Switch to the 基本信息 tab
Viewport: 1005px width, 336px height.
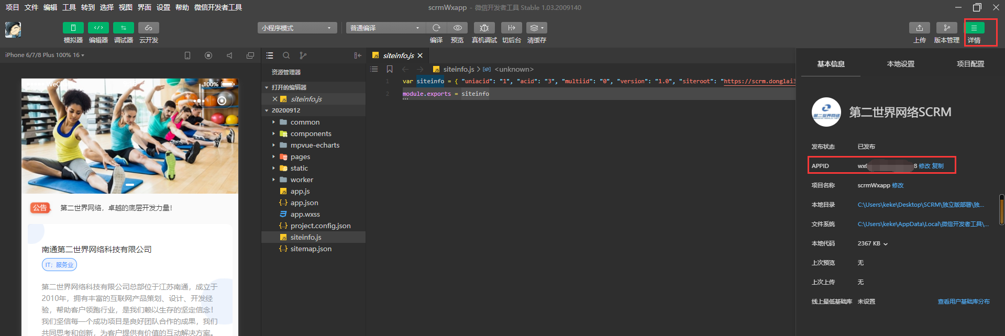pos(831,64)
